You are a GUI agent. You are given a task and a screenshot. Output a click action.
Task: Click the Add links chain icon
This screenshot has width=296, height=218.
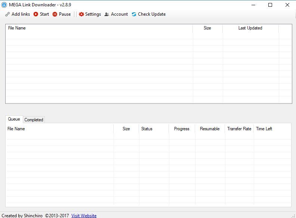pos(7,14)
